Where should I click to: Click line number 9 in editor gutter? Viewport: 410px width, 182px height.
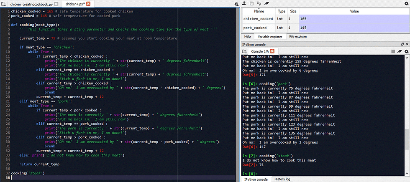tap(9, 47)
